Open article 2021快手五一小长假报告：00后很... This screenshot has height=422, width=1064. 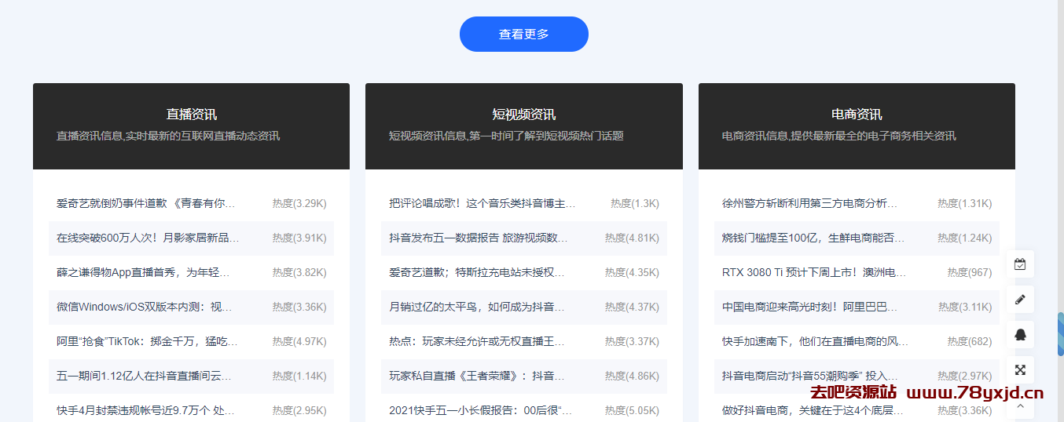point(481,410)
